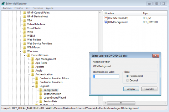
Task: Click the tree scrollbar down arrow
Action: pos(100,103)
